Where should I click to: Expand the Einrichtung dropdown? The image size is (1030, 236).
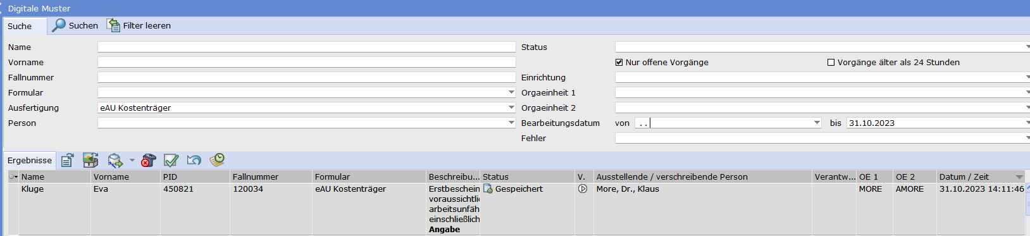tap(1027, 77)
